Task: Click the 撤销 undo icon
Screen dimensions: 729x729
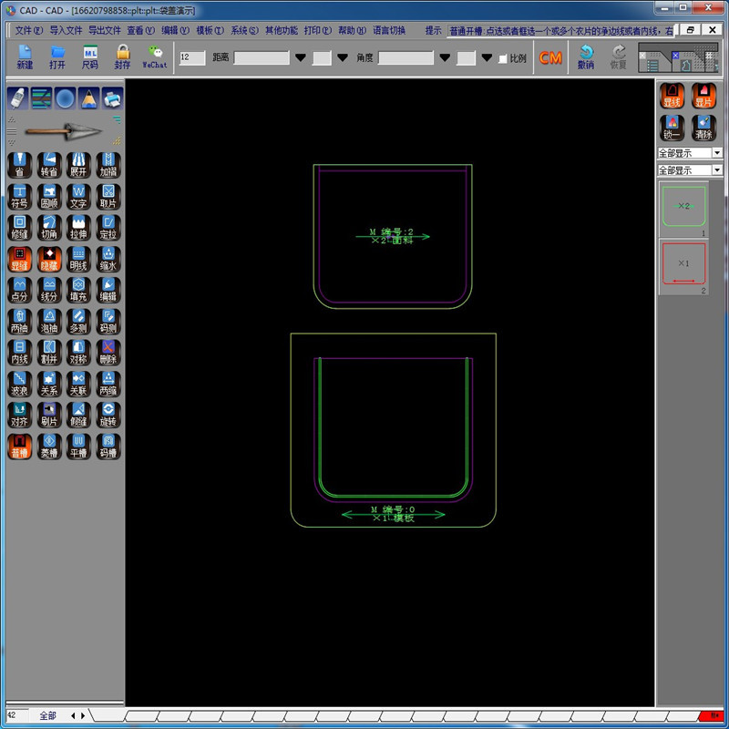Action: pos(586,57)
